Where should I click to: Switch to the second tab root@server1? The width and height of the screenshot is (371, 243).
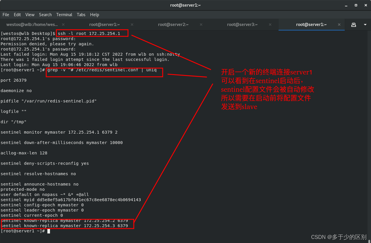pos(104,25)
